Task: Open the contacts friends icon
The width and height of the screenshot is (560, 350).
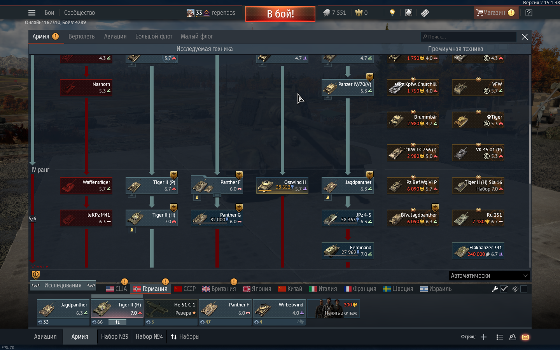Action: tap(513, 337)
